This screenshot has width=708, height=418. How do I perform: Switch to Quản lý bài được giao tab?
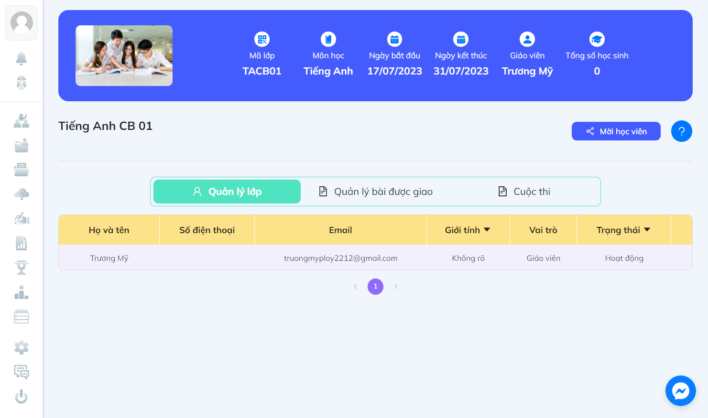(x=376, y=192)
